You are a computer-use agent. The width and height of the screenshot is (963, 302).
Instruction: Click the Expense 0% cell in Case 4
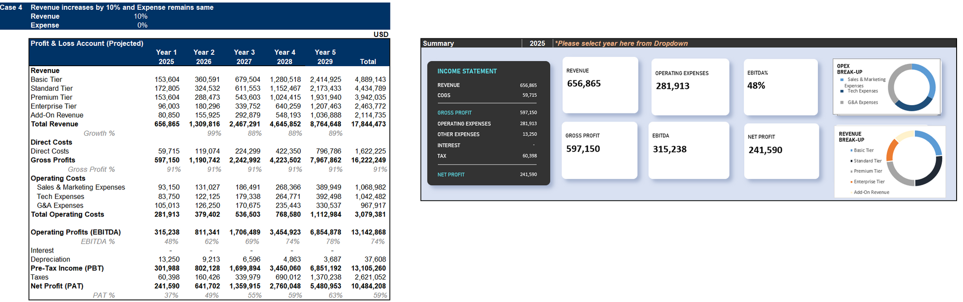(x=142, y=25)
